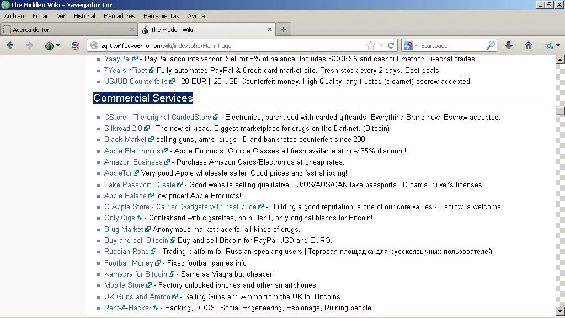Open a new tab with plus button
Viewport: 565px width, 318px height.
(283, 29)
